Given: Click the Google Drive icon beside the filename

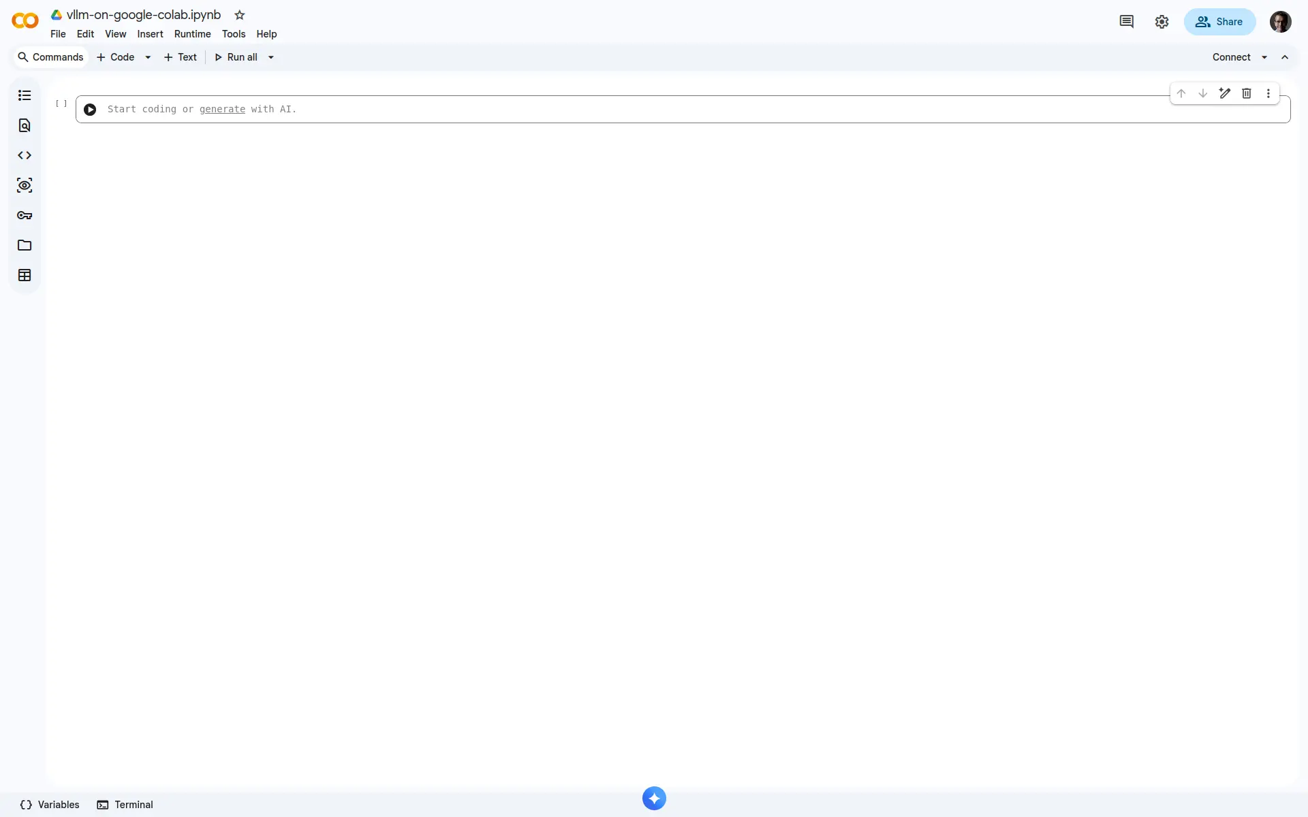Looking at the screenshot, I should click(x=57, y=15).
